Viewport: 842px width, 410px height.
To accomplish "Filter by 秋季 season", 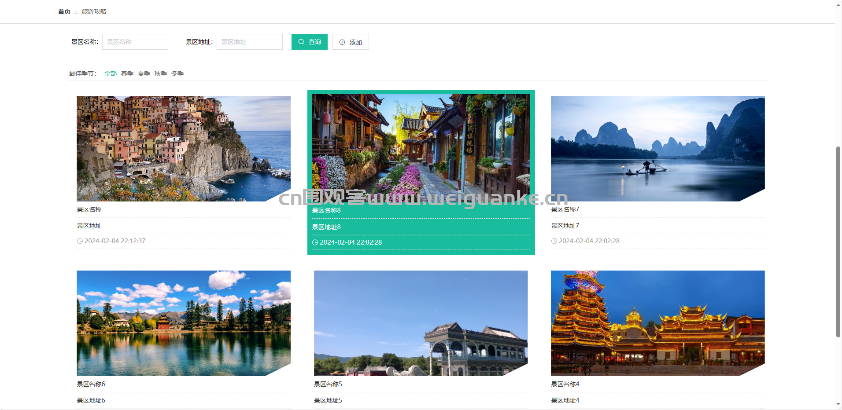I will pyautogui.click(x=161, y=73).
